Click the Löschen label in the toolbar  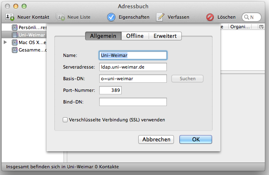[x=227, y=17]
